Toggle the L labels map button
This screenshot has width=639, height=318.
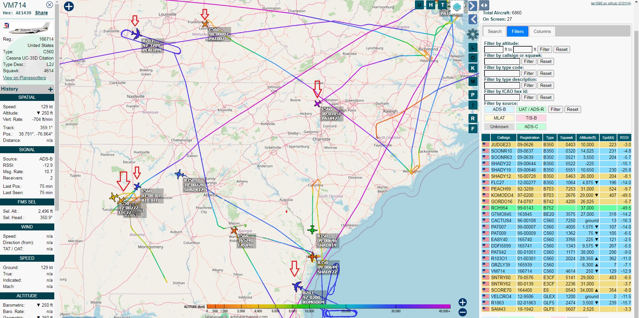(473, 48)
